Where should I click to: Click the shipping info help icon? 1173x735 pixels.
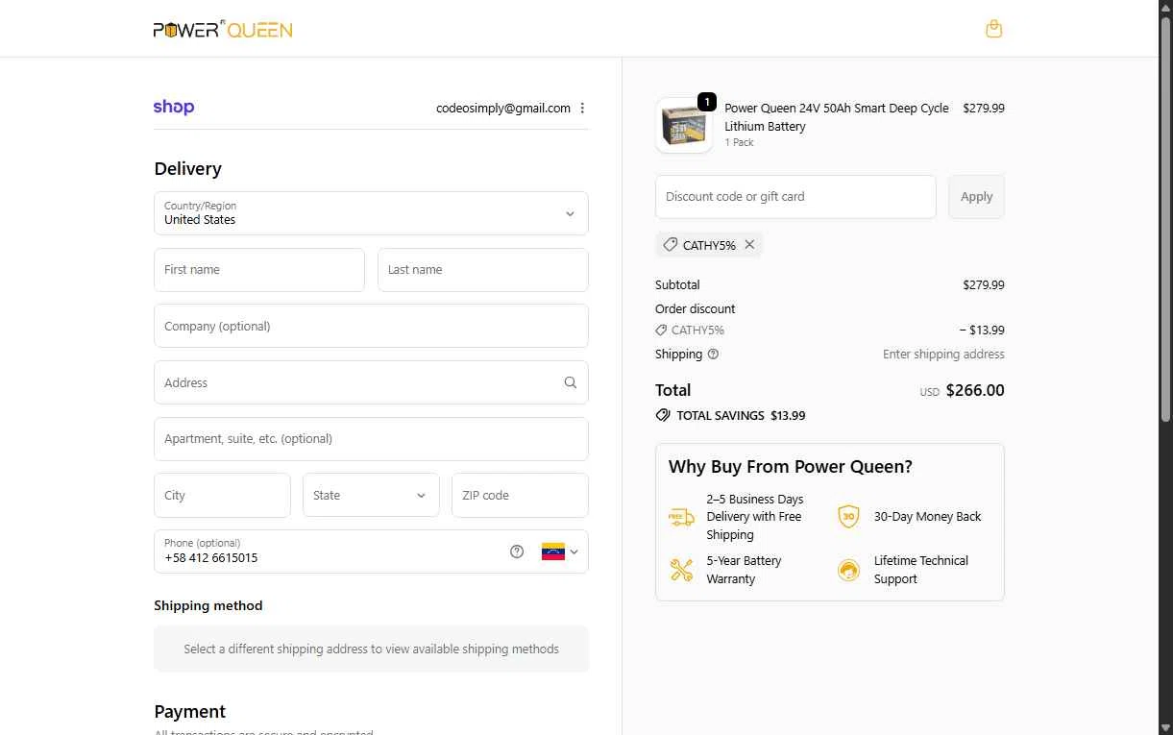(713, 355)
